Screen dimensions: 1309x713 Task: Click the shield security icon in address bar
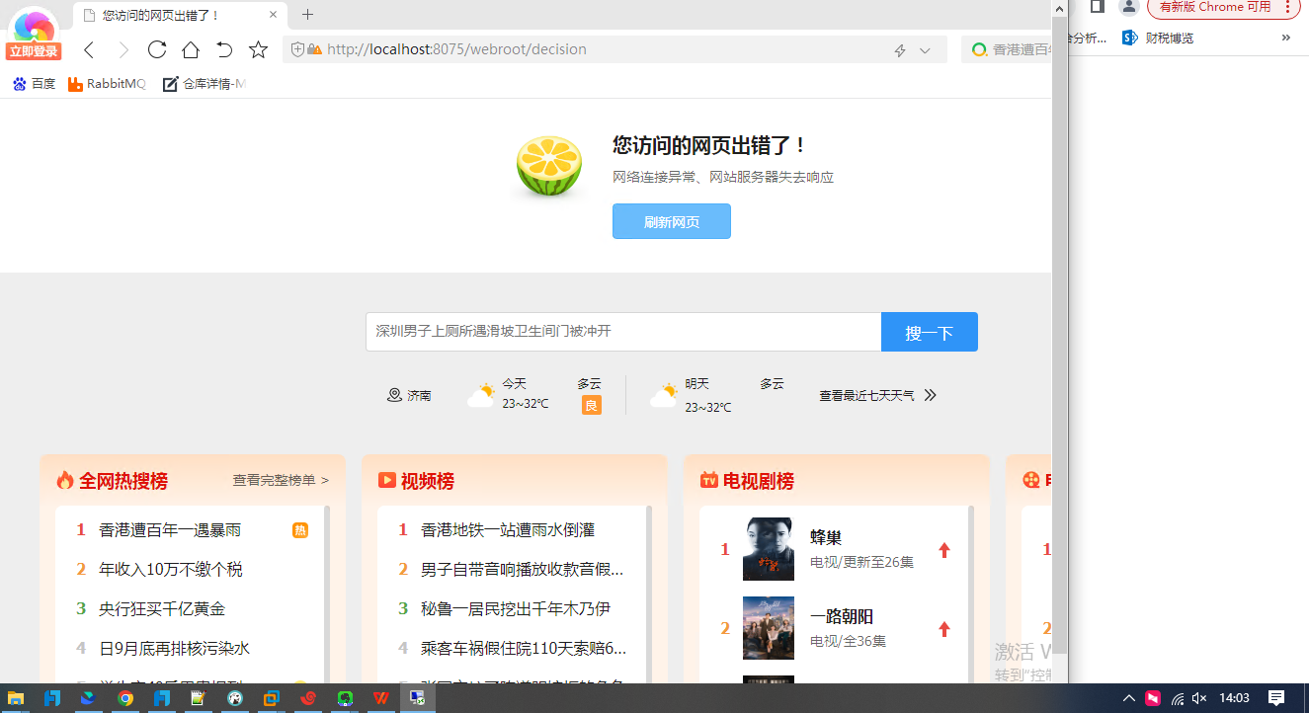tap(297, 49)
